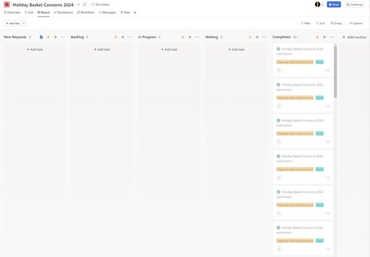The width and height of the screenshot is (370, 257).
Task: Click the lightning rules icon in Backlog column
Action: coord(115,37)
